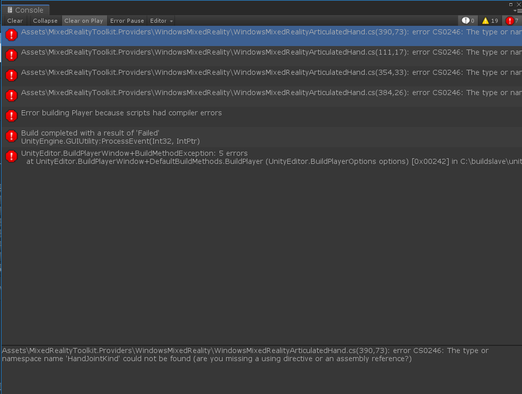
Task: Click the error icon on the line 111 error entry
Action: tap(11, 55)
